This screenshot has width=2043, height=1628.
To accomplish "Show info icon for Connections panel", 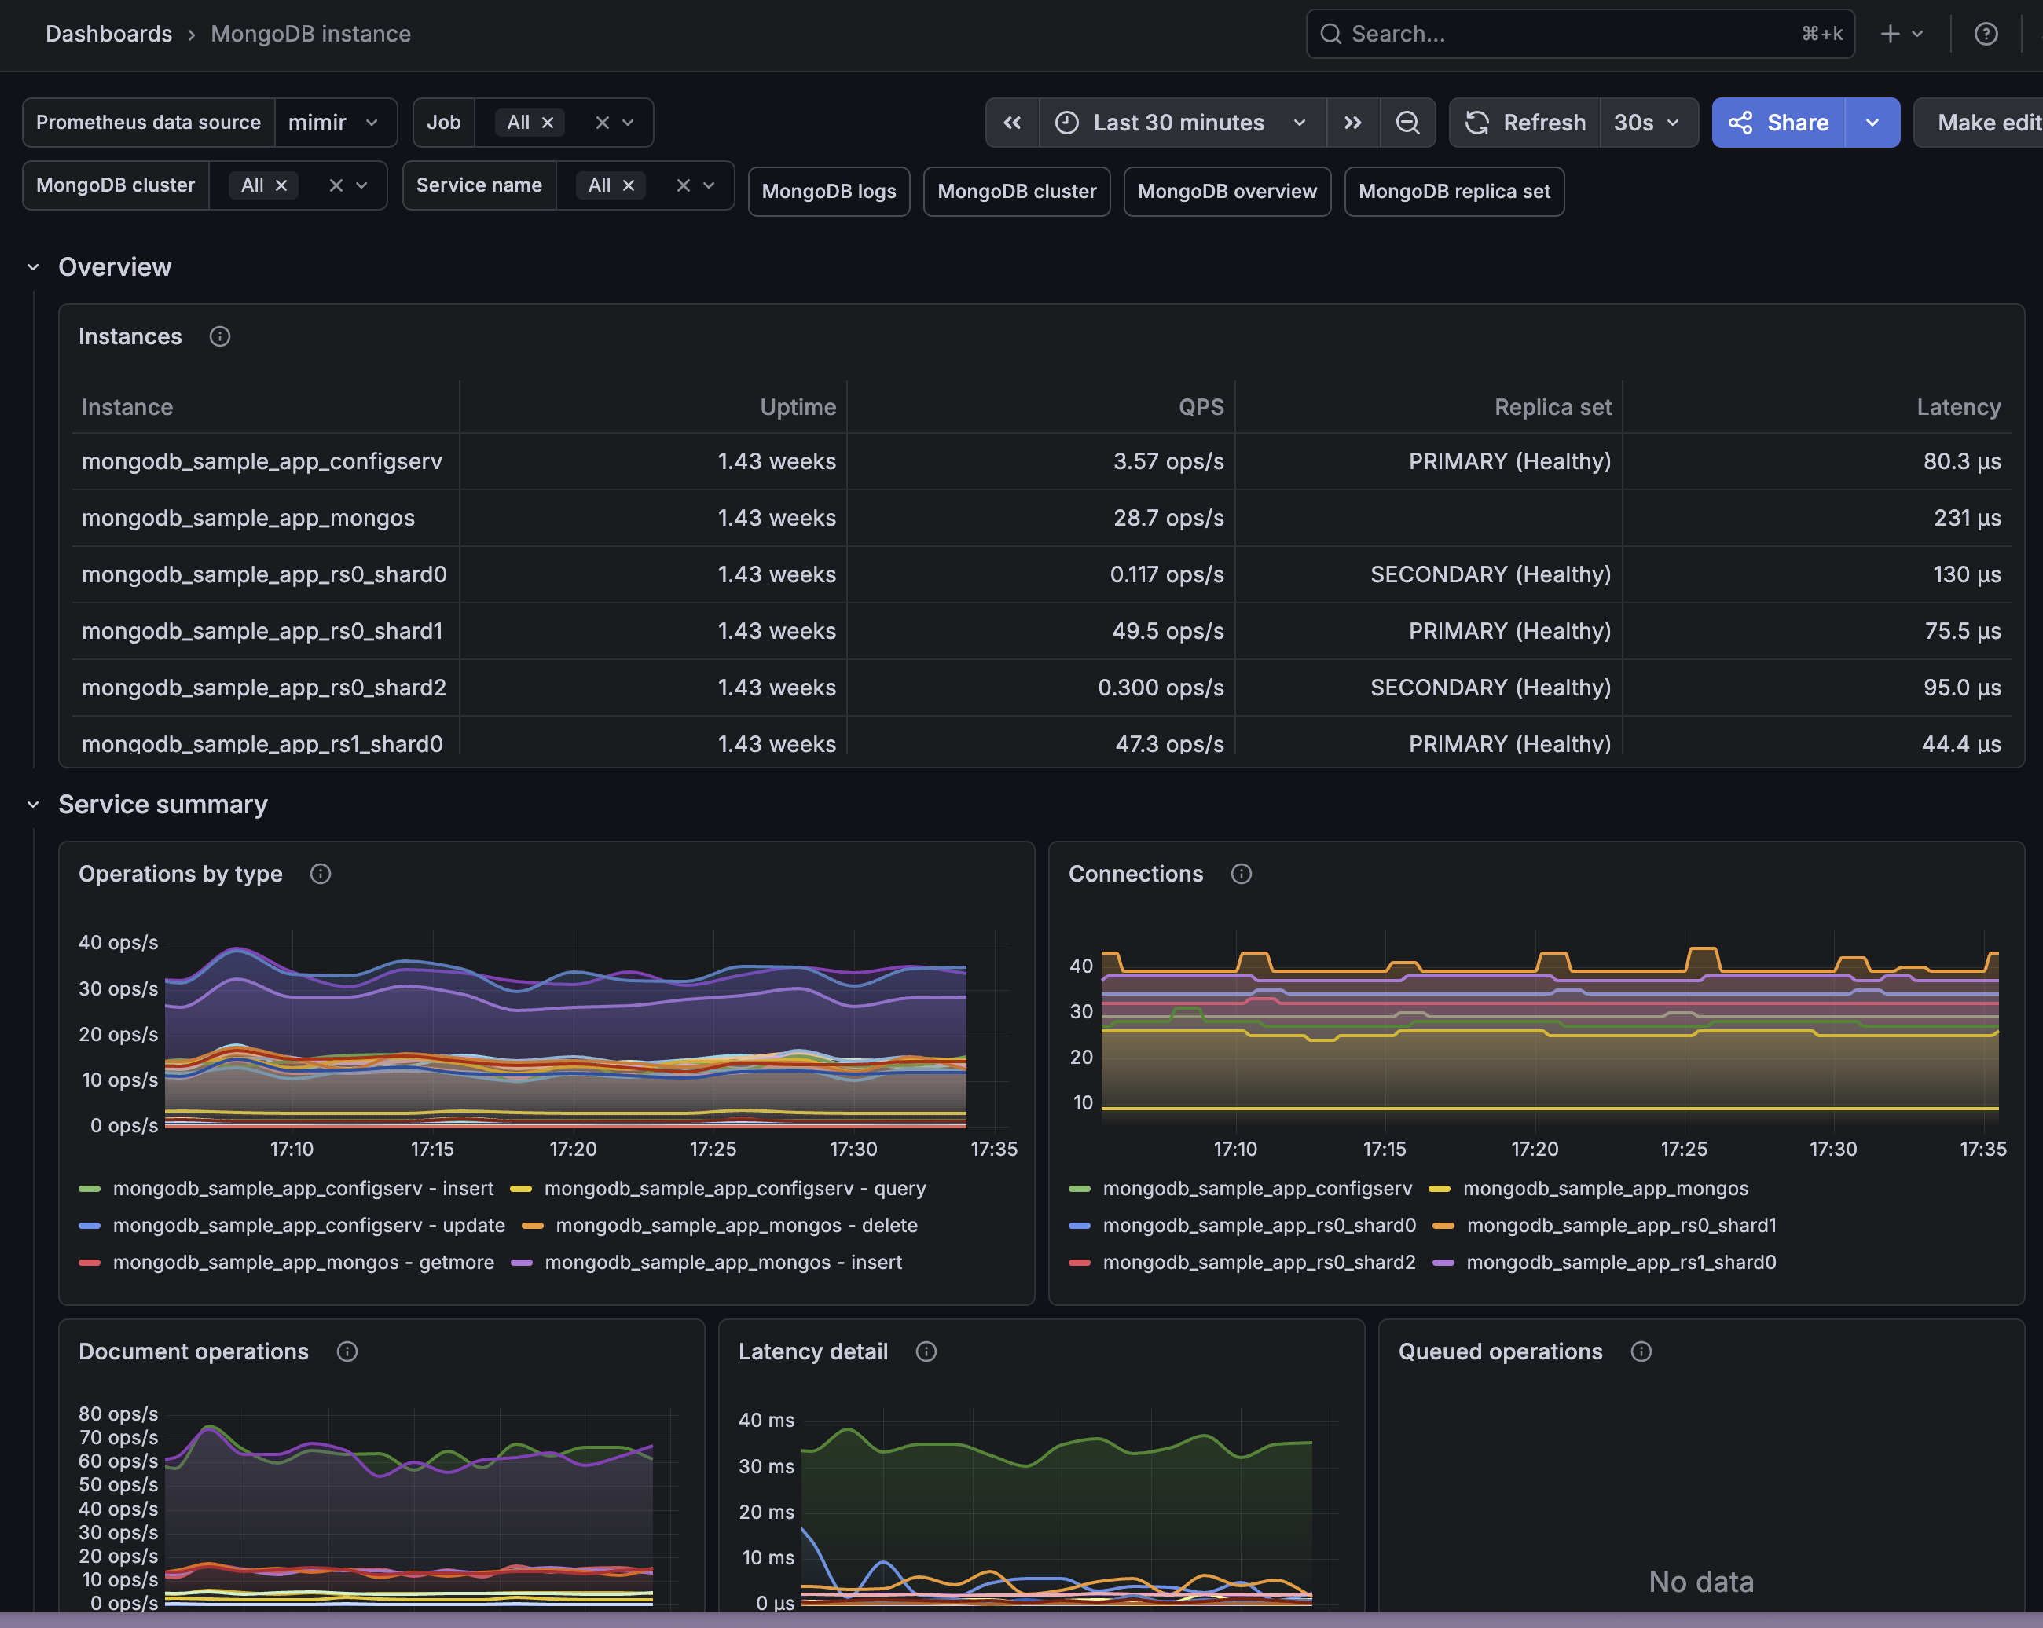I will 1242,874.
